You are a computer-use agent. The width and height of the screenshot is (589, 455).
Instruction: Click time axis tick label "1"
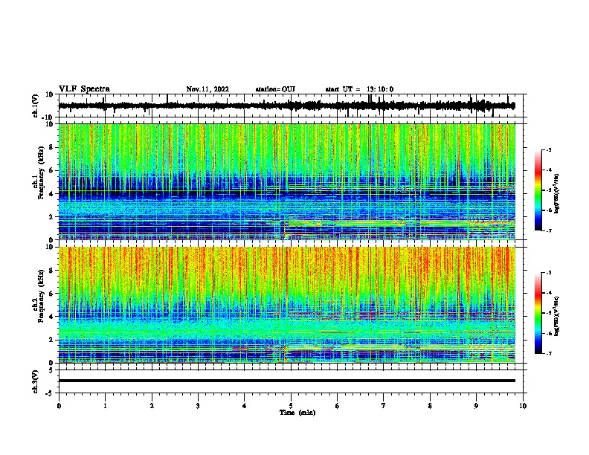click(x=105, y=406)
